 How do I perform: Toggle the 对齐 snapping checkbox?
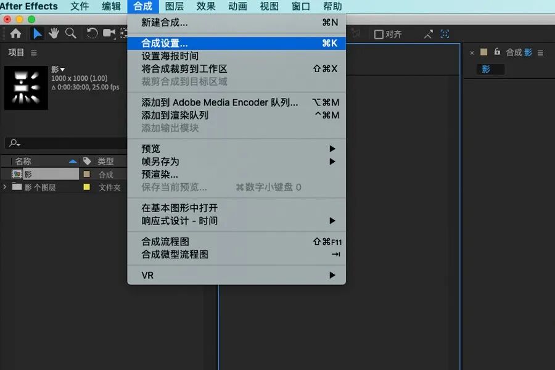coord(379,35)
